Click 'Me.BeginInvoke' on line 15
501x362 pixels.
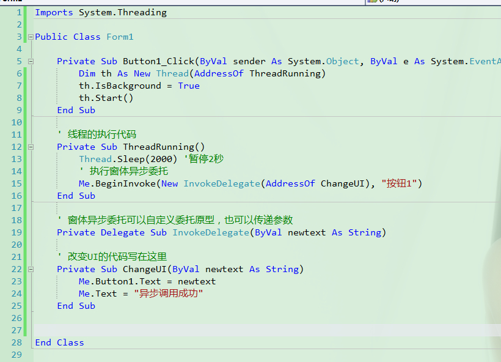tap(117, 183)
